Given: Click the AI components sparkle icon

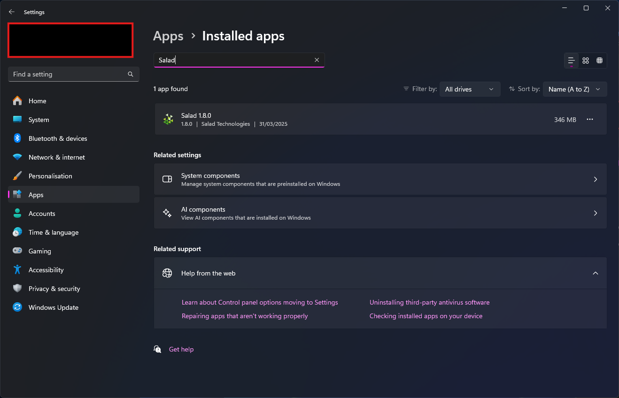Looking at the screenshot, I should point(167,213).
